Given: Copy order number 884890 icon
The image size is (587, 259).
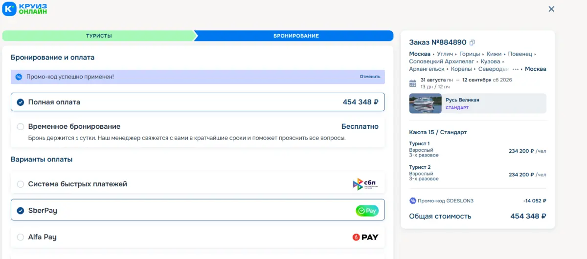Looking at the screenshot, I should [472, 42].
